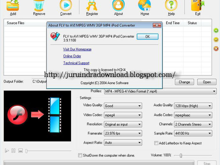Open the Audio Quality dropdown
220x165 pixels.
click(193, 106)
